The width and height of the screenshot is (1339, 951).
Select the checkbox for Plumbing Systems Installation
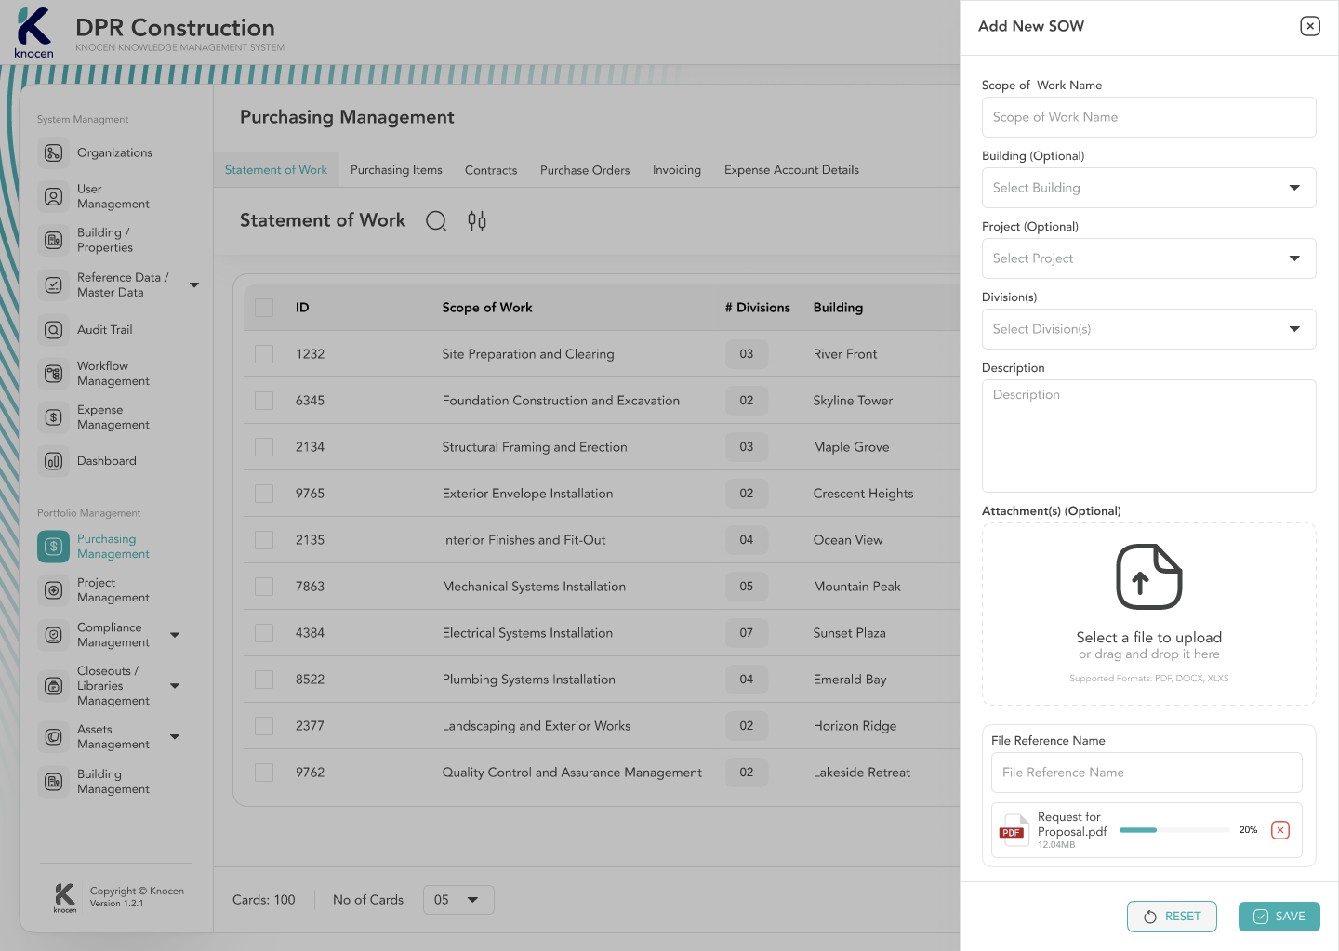pos(264,680)
